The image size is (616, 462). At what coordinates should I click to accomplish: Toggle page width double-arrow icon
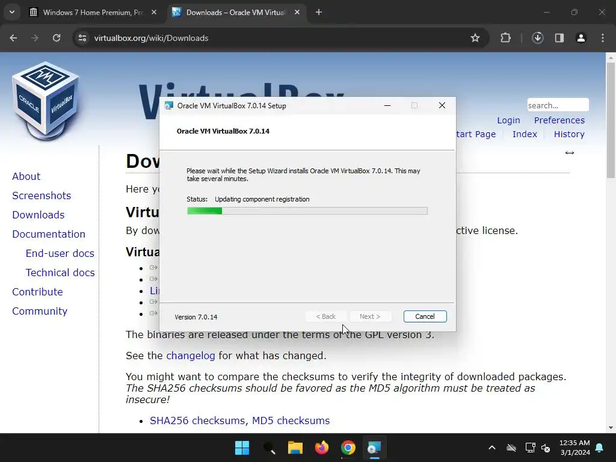tap(570, 153)
